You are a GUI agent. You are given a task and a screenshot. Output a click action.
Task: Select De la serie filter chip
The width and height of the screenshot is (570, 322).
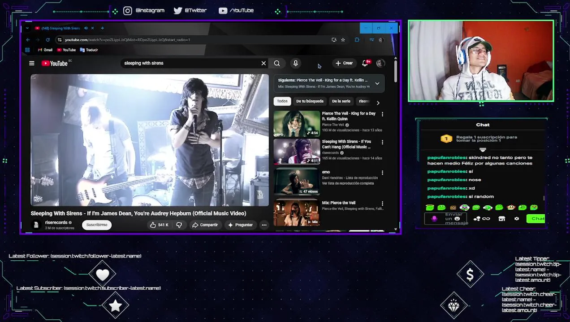pos(341,101)
